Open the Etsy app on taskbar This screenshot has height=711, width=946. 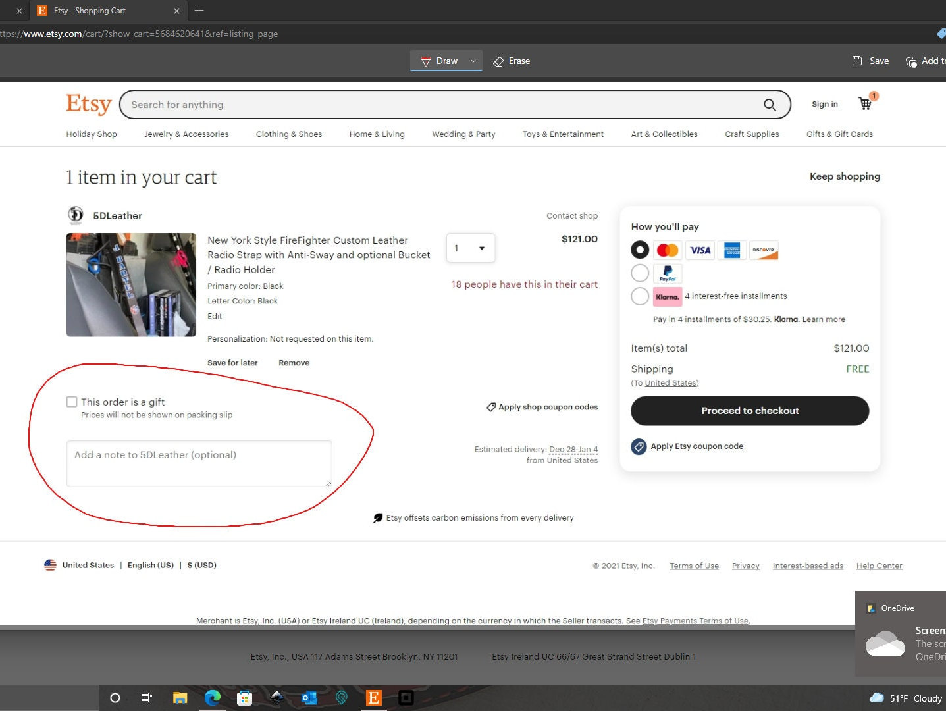click(x=373, y=698)
